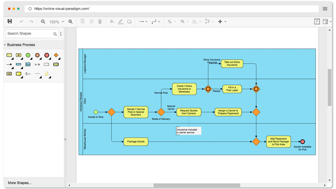336x189 pixels.
Task: Select the Insurance included annotation note
Action: pyautogui.click(x=189, y=131)
